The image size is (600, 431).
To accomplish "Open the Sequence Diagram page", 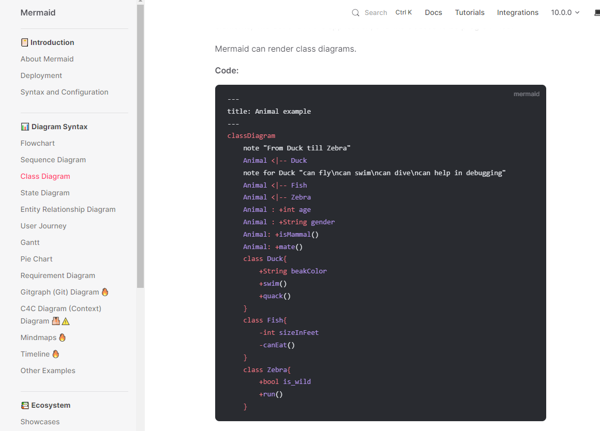I will click(53, 160).
